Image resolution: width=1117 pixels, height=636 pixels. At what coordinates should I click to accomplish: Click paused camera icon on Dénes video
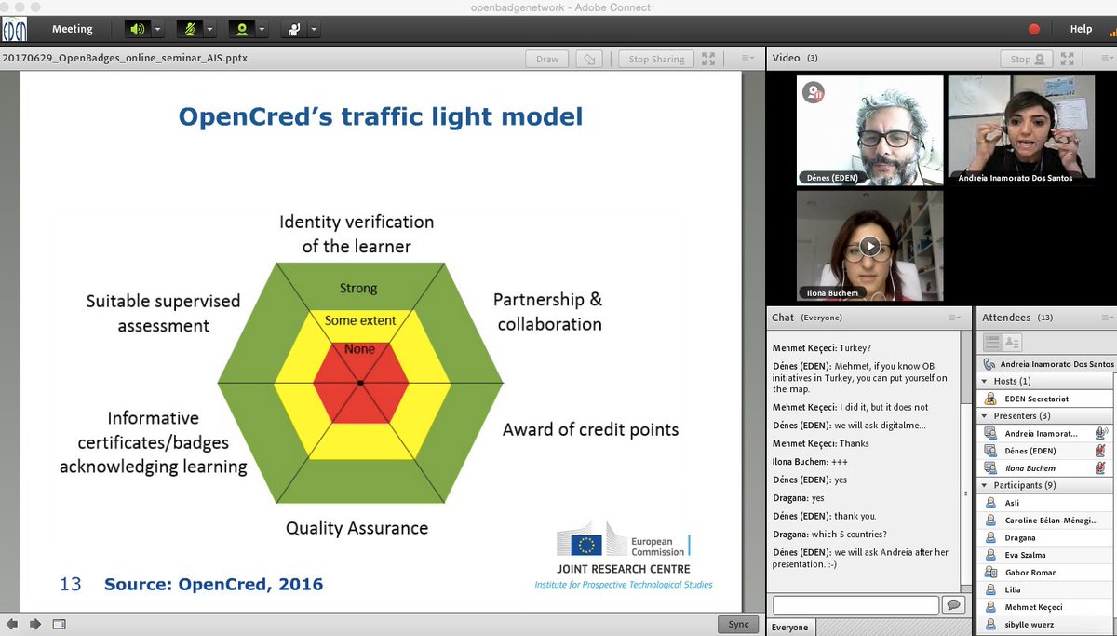click(814, 91)
